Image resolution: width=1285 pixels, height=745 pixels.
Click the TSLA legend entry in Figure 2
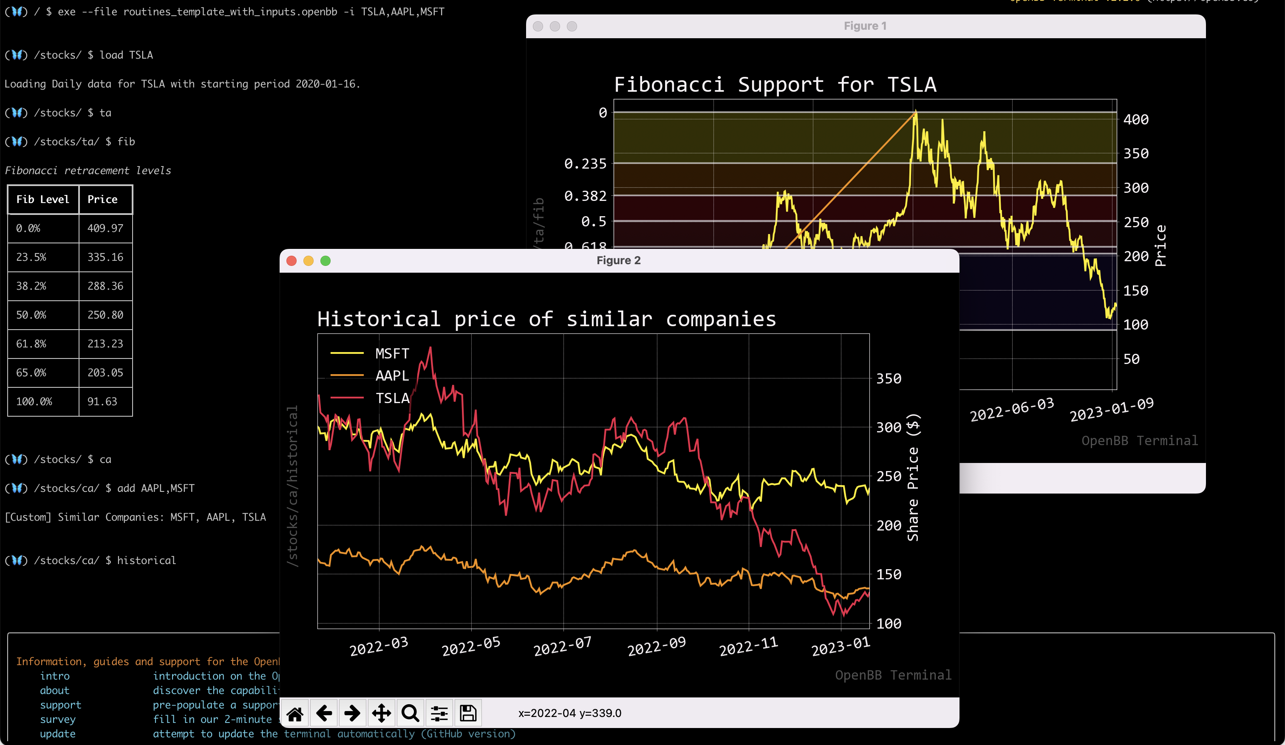click(370, 398)
